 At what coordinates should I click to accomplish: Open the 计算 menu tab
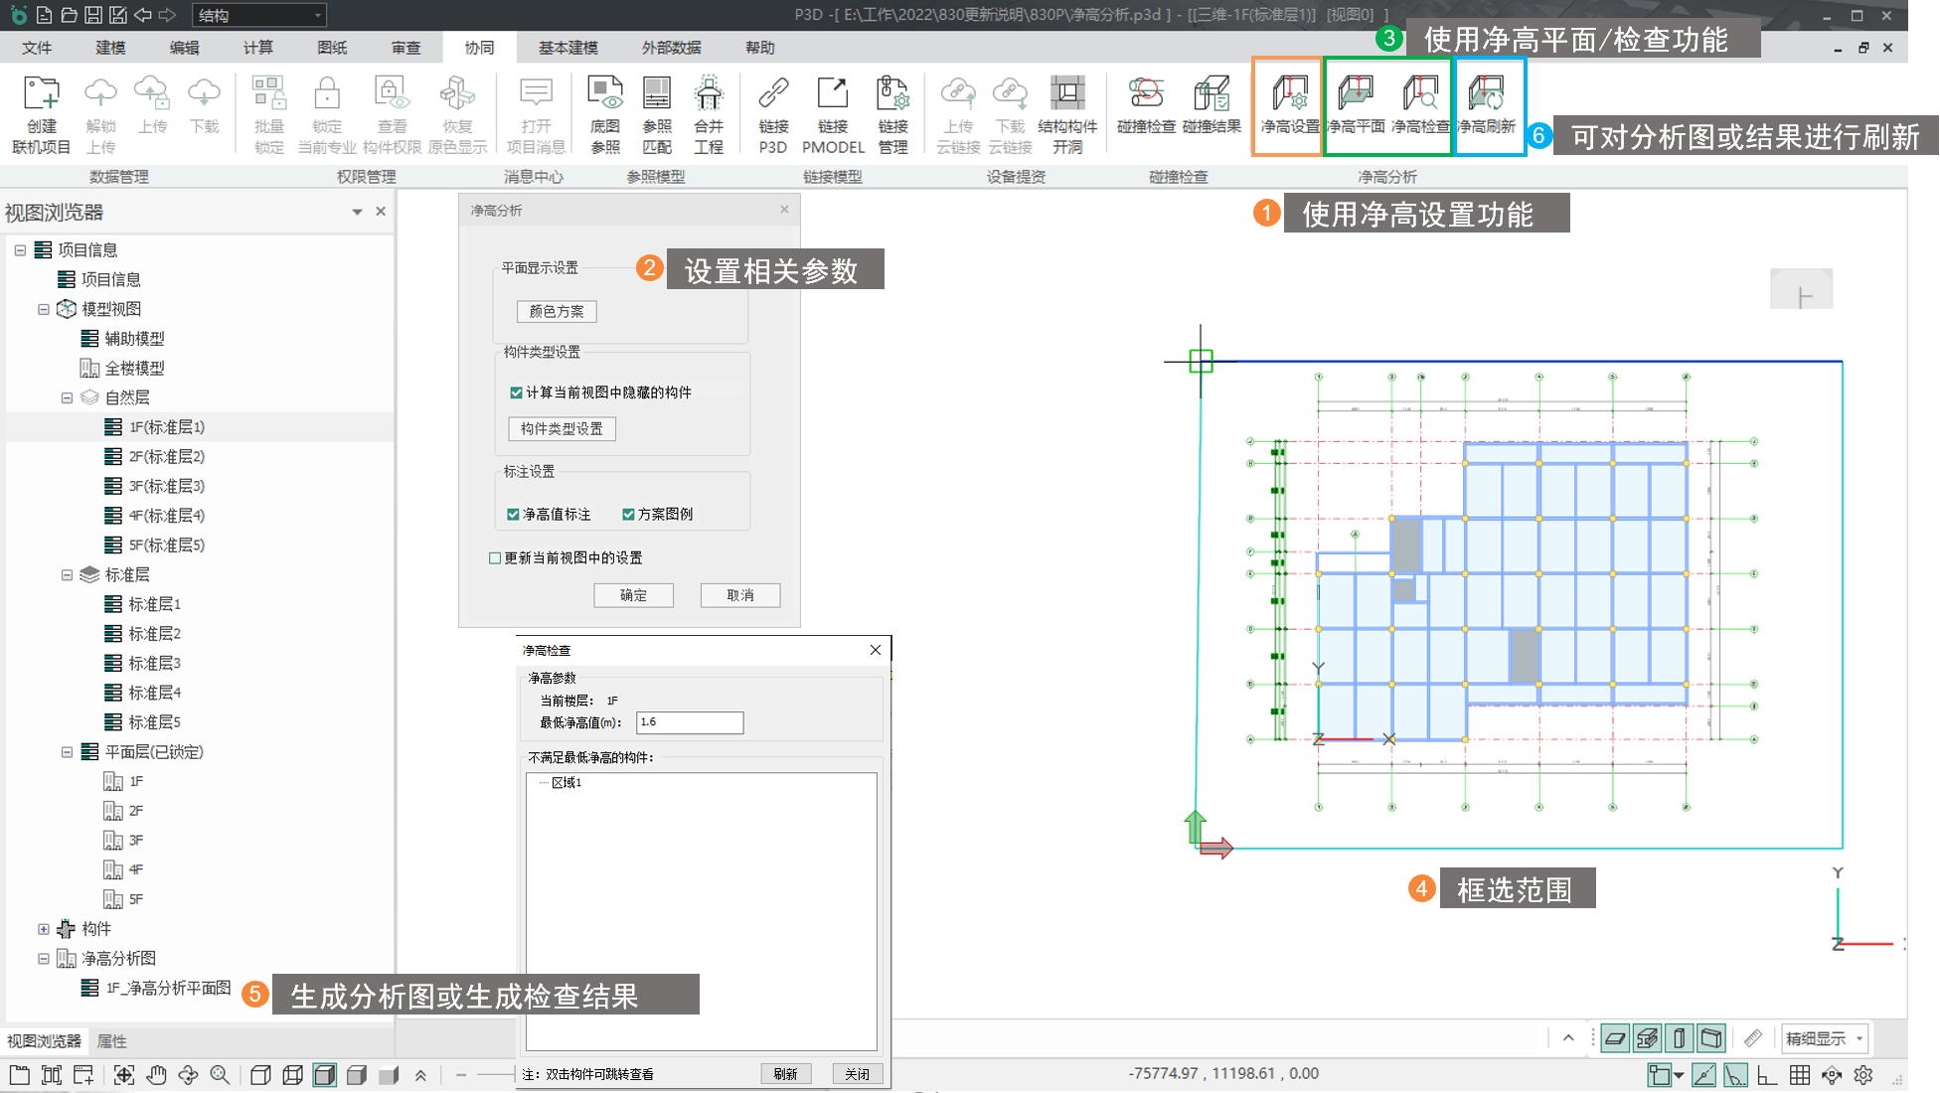point(257,48)
